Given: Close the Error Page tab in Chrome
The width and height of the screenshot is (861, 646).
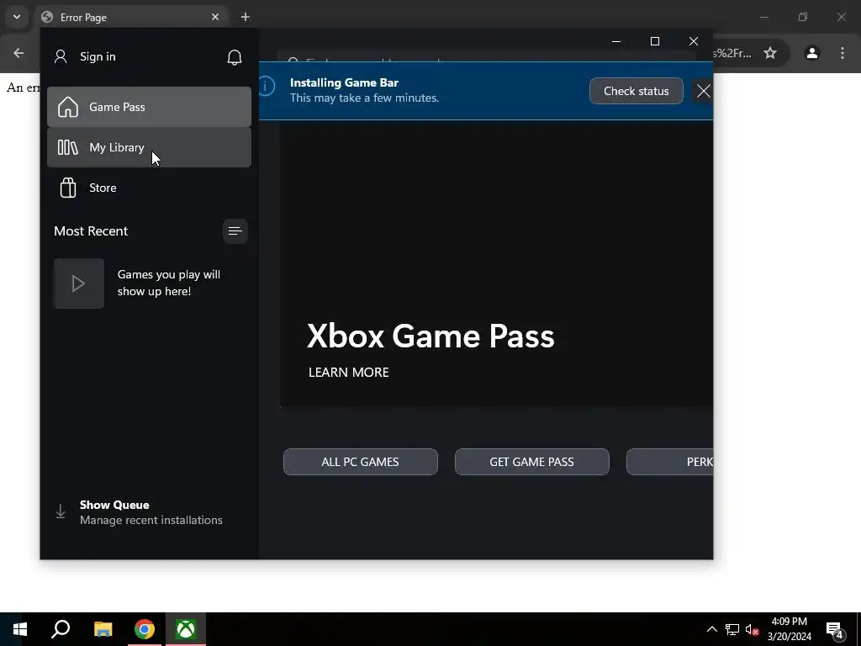Looking at the screenshot, I should (215, 17).
